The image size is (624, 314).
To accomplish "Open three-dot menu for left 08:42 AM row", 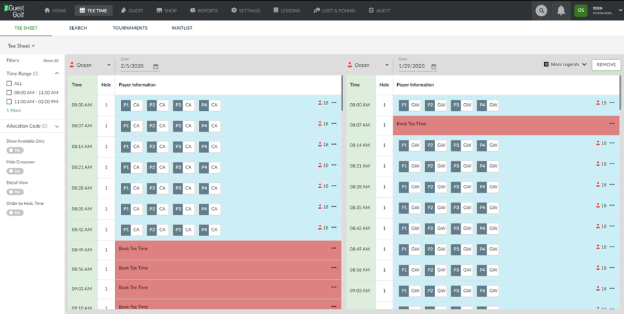I will [x=334, y=228].
